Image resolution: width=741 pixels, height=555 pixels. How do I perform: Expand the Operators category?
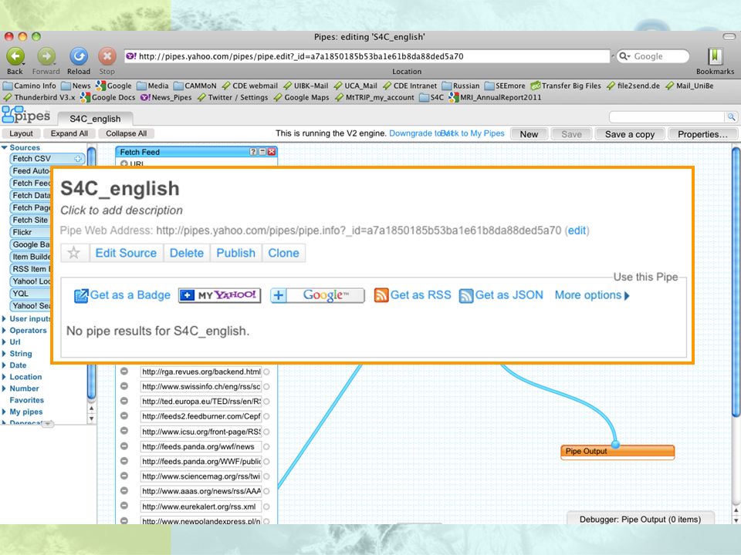5,331
